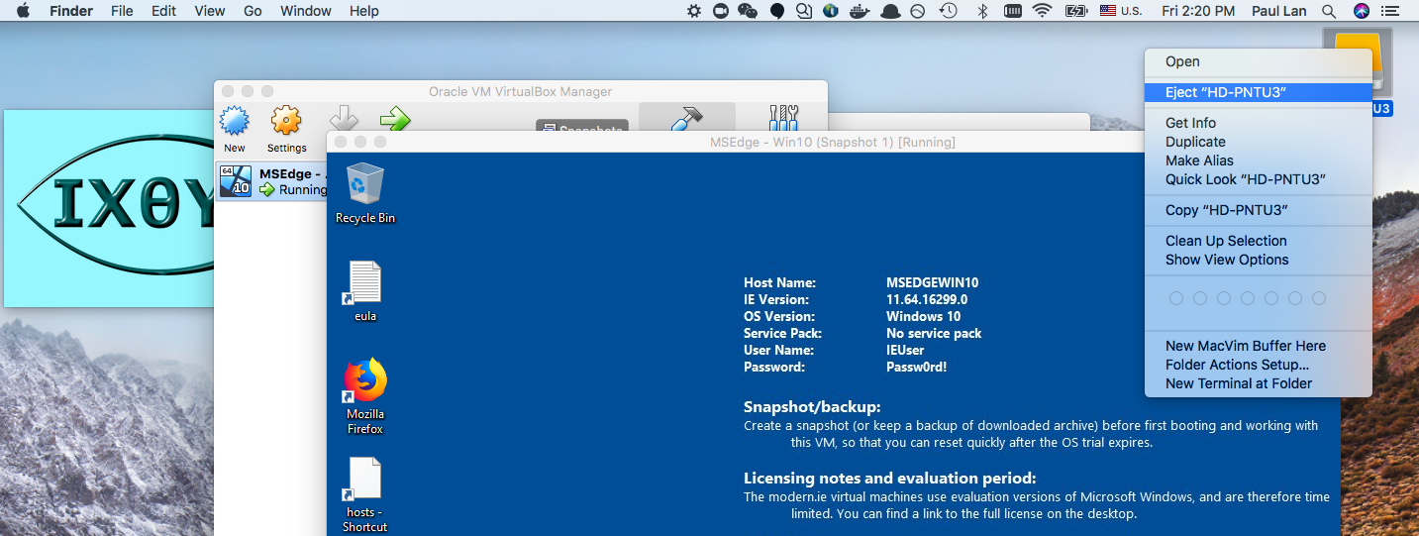This screenshot has height=536, width=1419.
Task: Select the eula file icon on VM desktop
Action: coord(365,291)
